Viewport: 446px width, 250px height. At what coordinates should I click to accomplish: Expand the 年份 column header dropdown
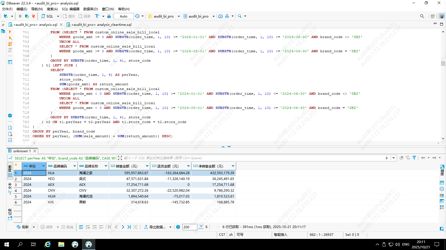(x=43, y=166)
